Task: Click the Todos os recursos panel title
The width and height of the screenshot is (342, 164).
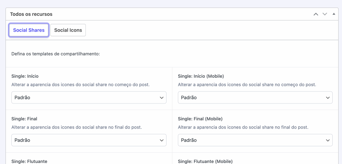Action: (31, 14)
